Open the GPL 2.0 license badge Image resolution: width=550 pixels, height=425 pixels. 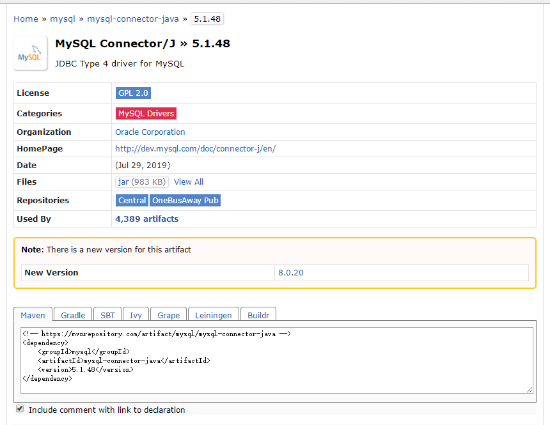(x=133, y=93)
